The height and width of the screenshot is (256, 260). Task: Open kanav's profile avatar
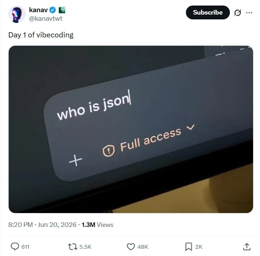click(x=17, y=14)
